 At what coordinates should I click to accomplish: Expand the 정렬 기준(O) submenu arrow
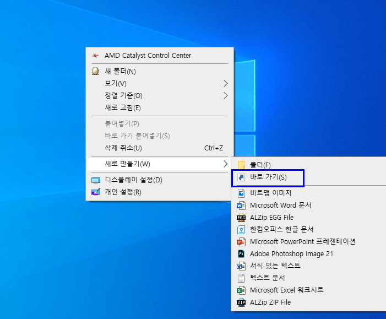pos(225,95)
